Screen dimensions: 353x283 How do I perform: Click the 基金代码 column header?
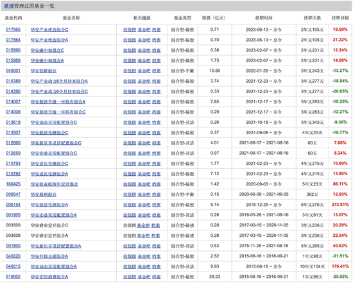point(13,18)
